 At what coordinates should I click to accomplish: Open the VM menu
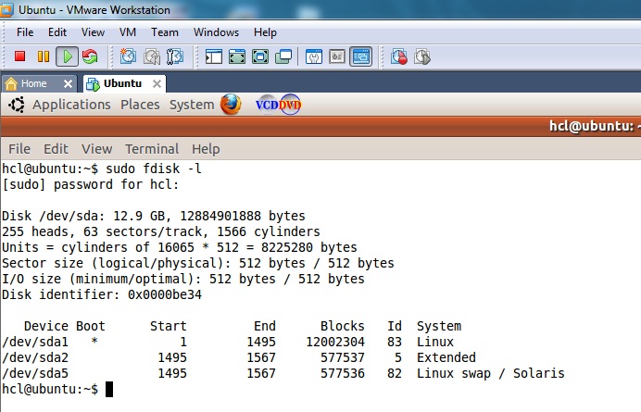click(128, 32)
